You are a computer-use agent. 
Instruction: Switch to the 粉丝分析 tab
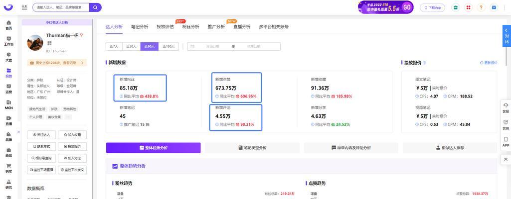pos(190,27)
